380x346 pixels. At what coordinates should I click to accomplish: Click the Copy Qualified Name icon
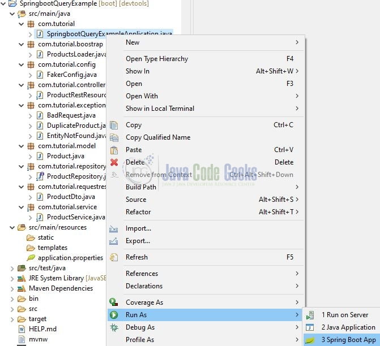114,137
